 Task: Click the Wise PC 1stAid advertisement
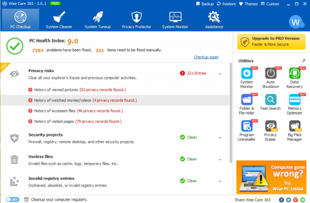(271, 177)
